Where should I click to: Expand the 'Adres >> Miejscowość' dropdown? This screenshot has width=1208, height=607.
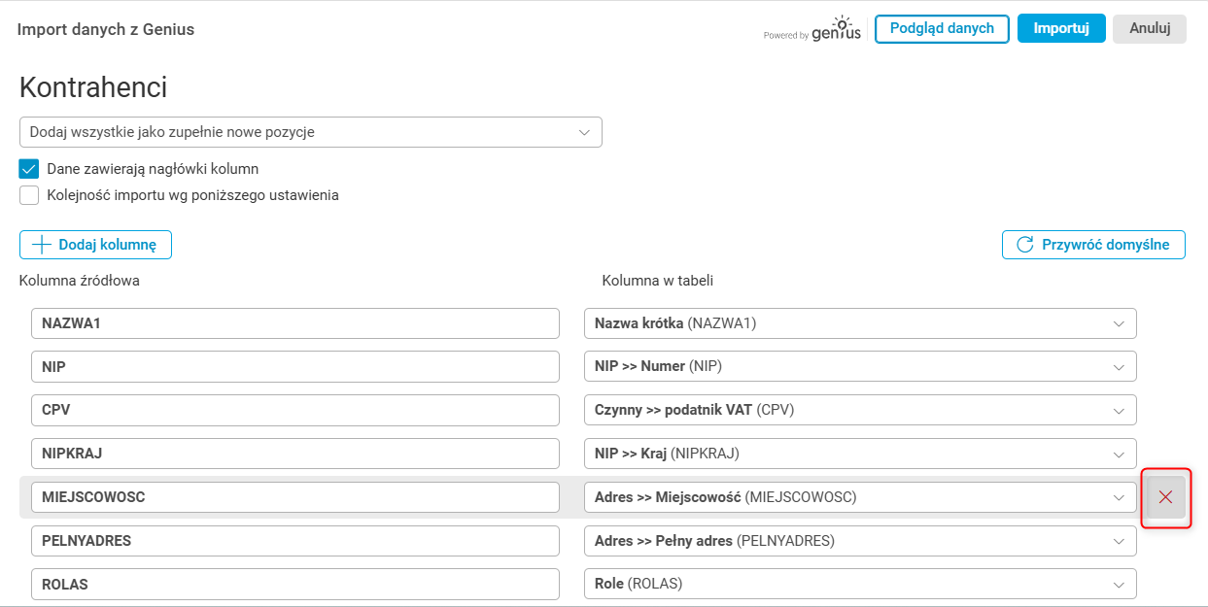point(859,497)
